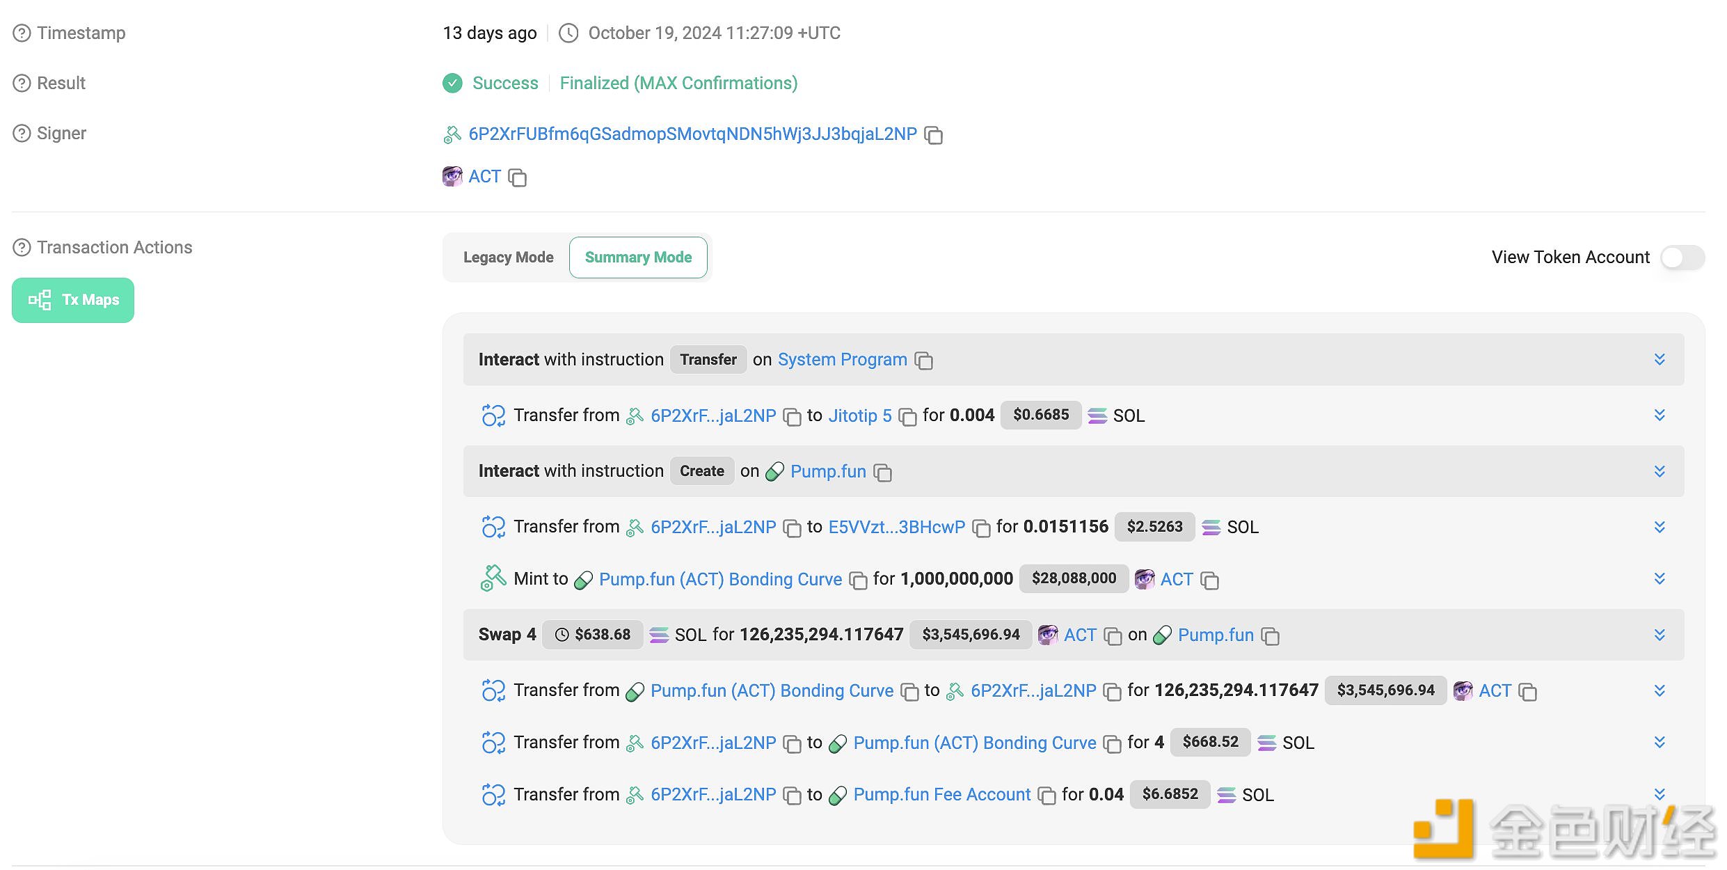Expand the Jitotip 5 transfer details

(x=1660, y=415)
